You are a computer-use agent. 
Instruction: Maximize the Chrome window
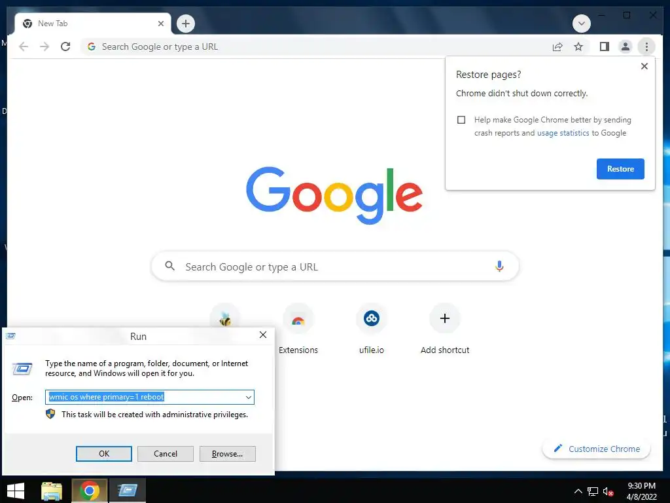[x=626, y=16]
